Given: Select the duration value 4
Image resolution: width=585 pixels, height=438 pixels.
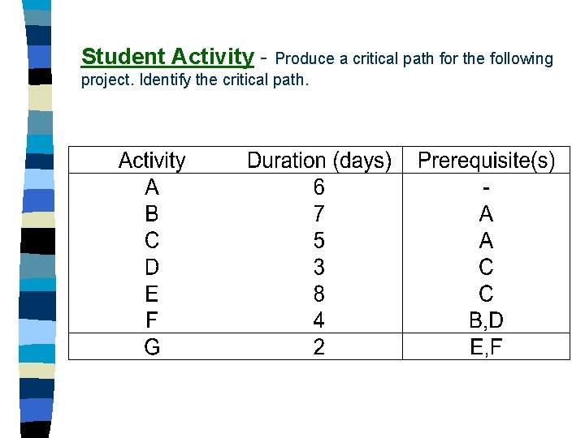Looking at the screenshot, I should click(x=319, y=320).
